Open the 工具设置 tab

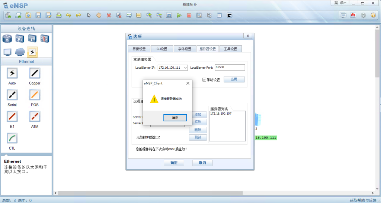(230, 49)
